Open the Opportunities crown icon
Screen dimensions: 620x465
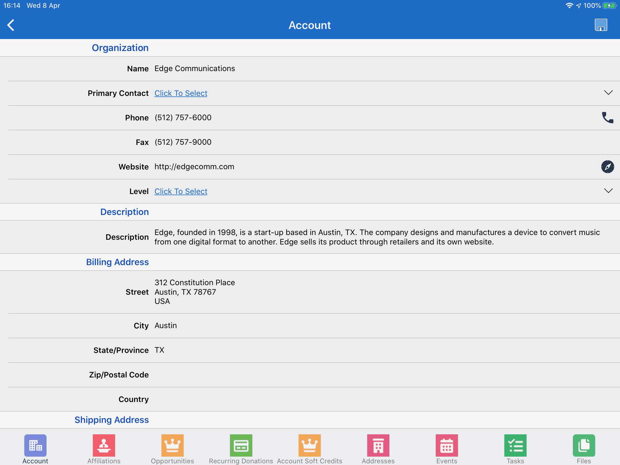coord(172,445)
